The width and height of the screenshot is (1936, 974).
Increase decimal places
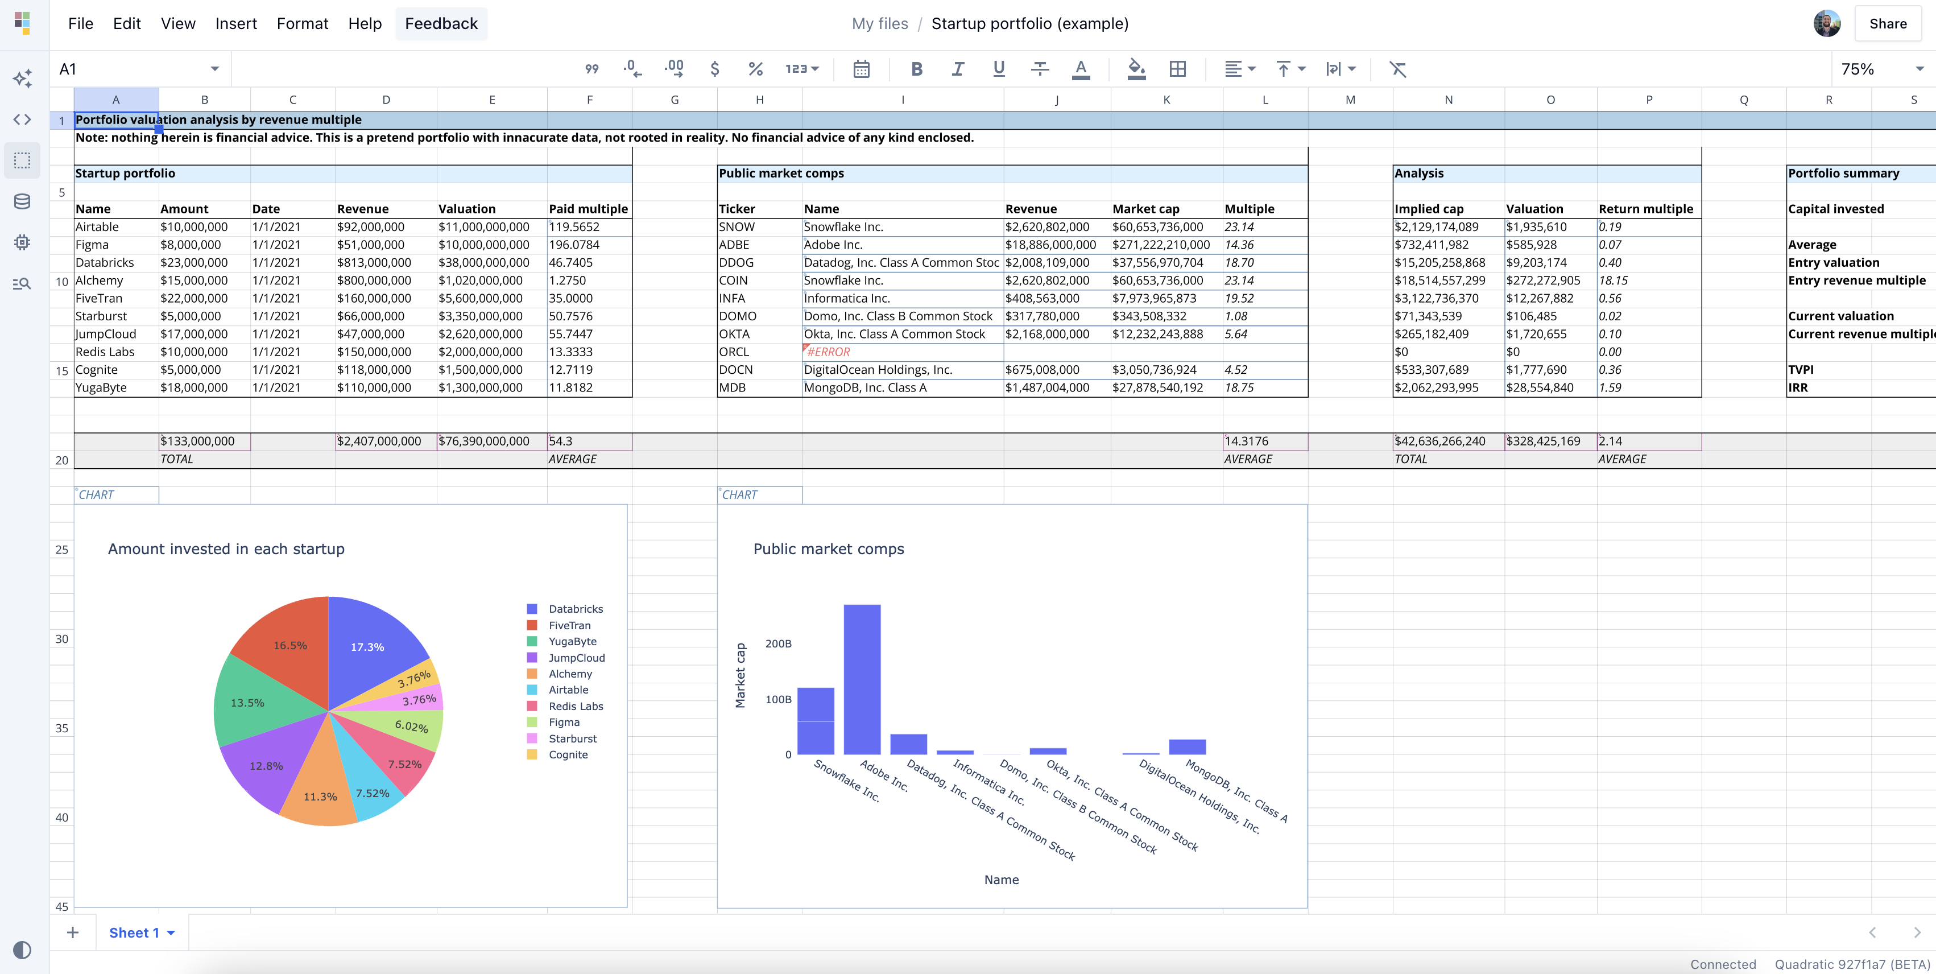[673, 69]
